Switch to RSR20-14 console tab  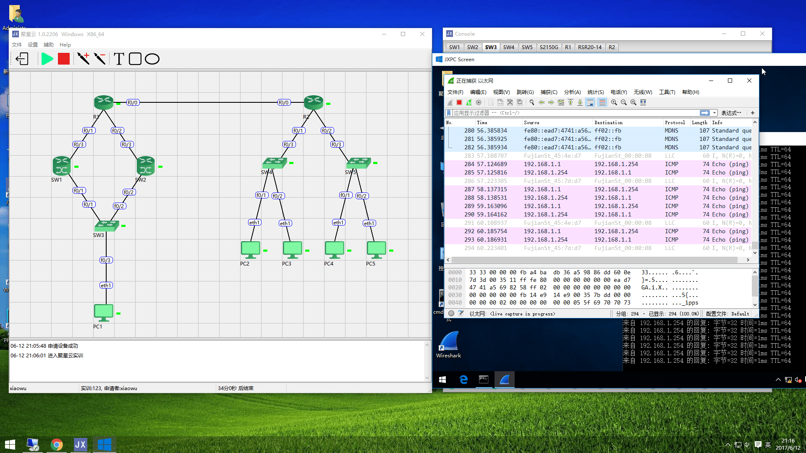point(590,47)
